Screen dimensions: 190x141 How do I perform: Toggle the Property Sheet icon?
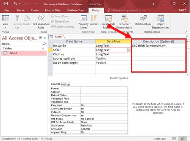[84, 18]
